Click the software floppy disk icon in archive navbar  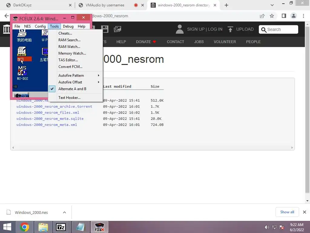pos(104,29)
